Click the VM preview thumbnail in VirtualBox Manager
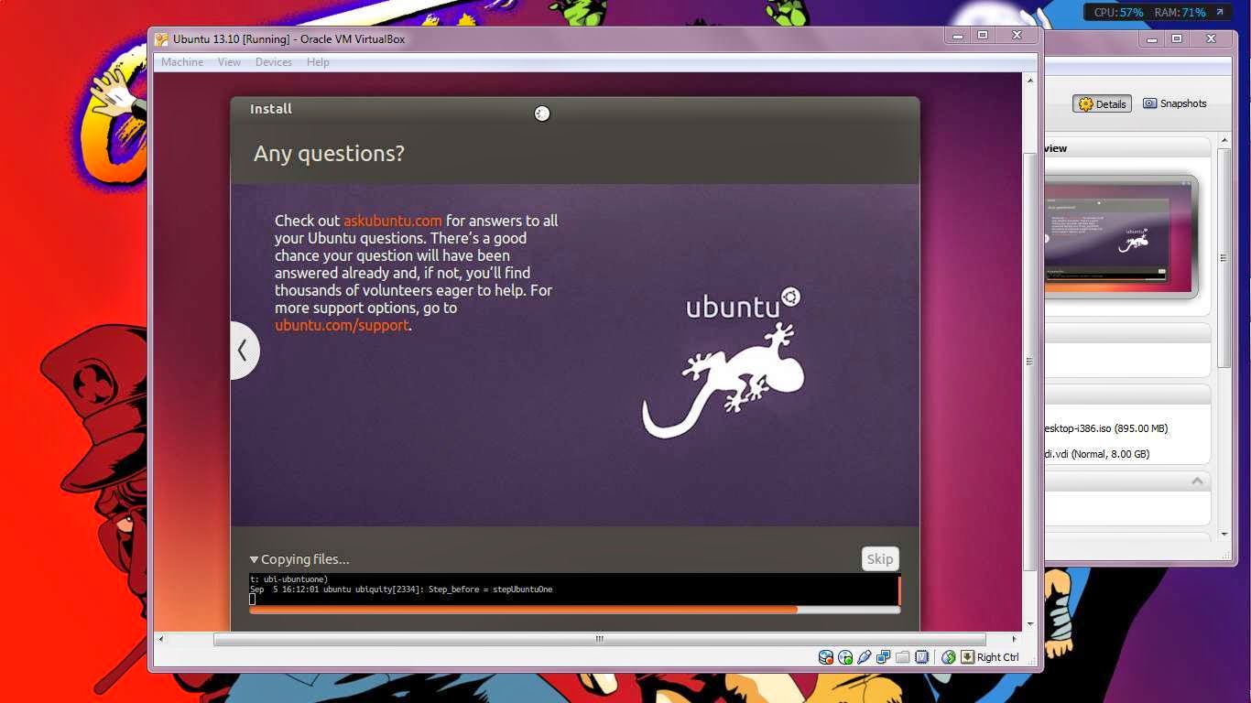 1121,236
